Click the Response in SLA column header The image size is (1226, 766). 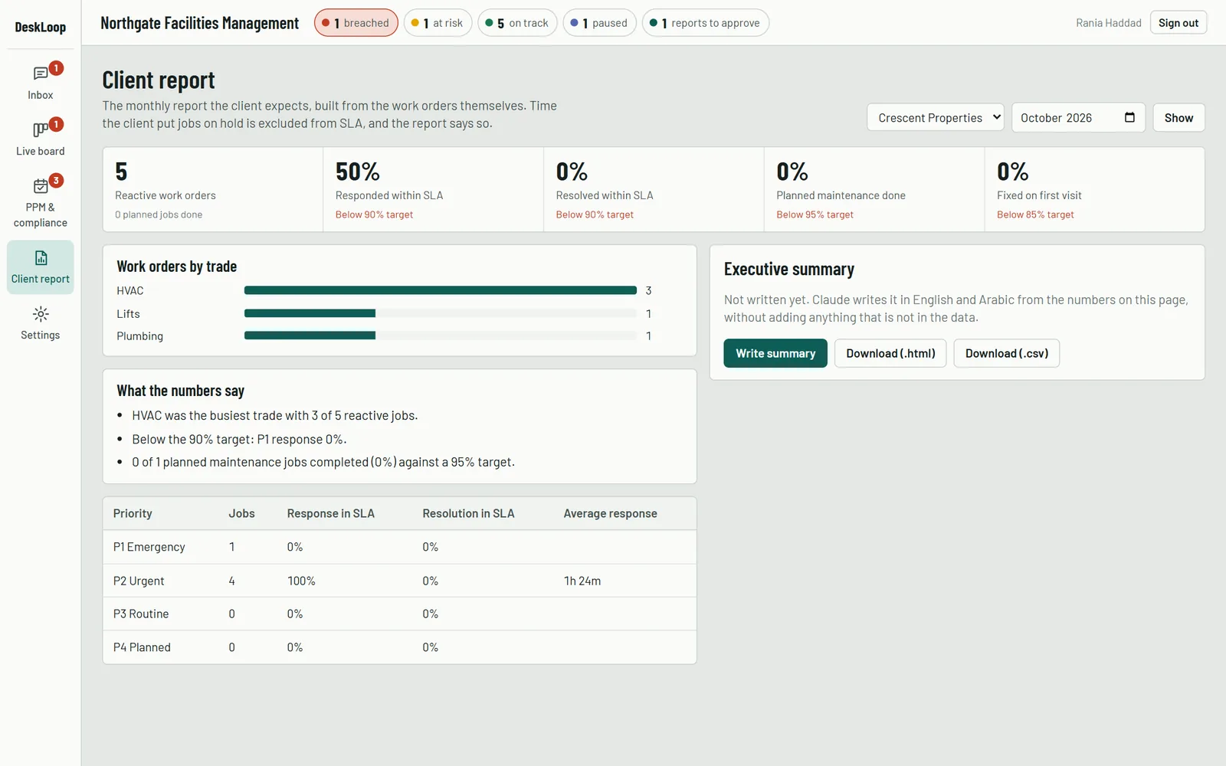point(331,513)
